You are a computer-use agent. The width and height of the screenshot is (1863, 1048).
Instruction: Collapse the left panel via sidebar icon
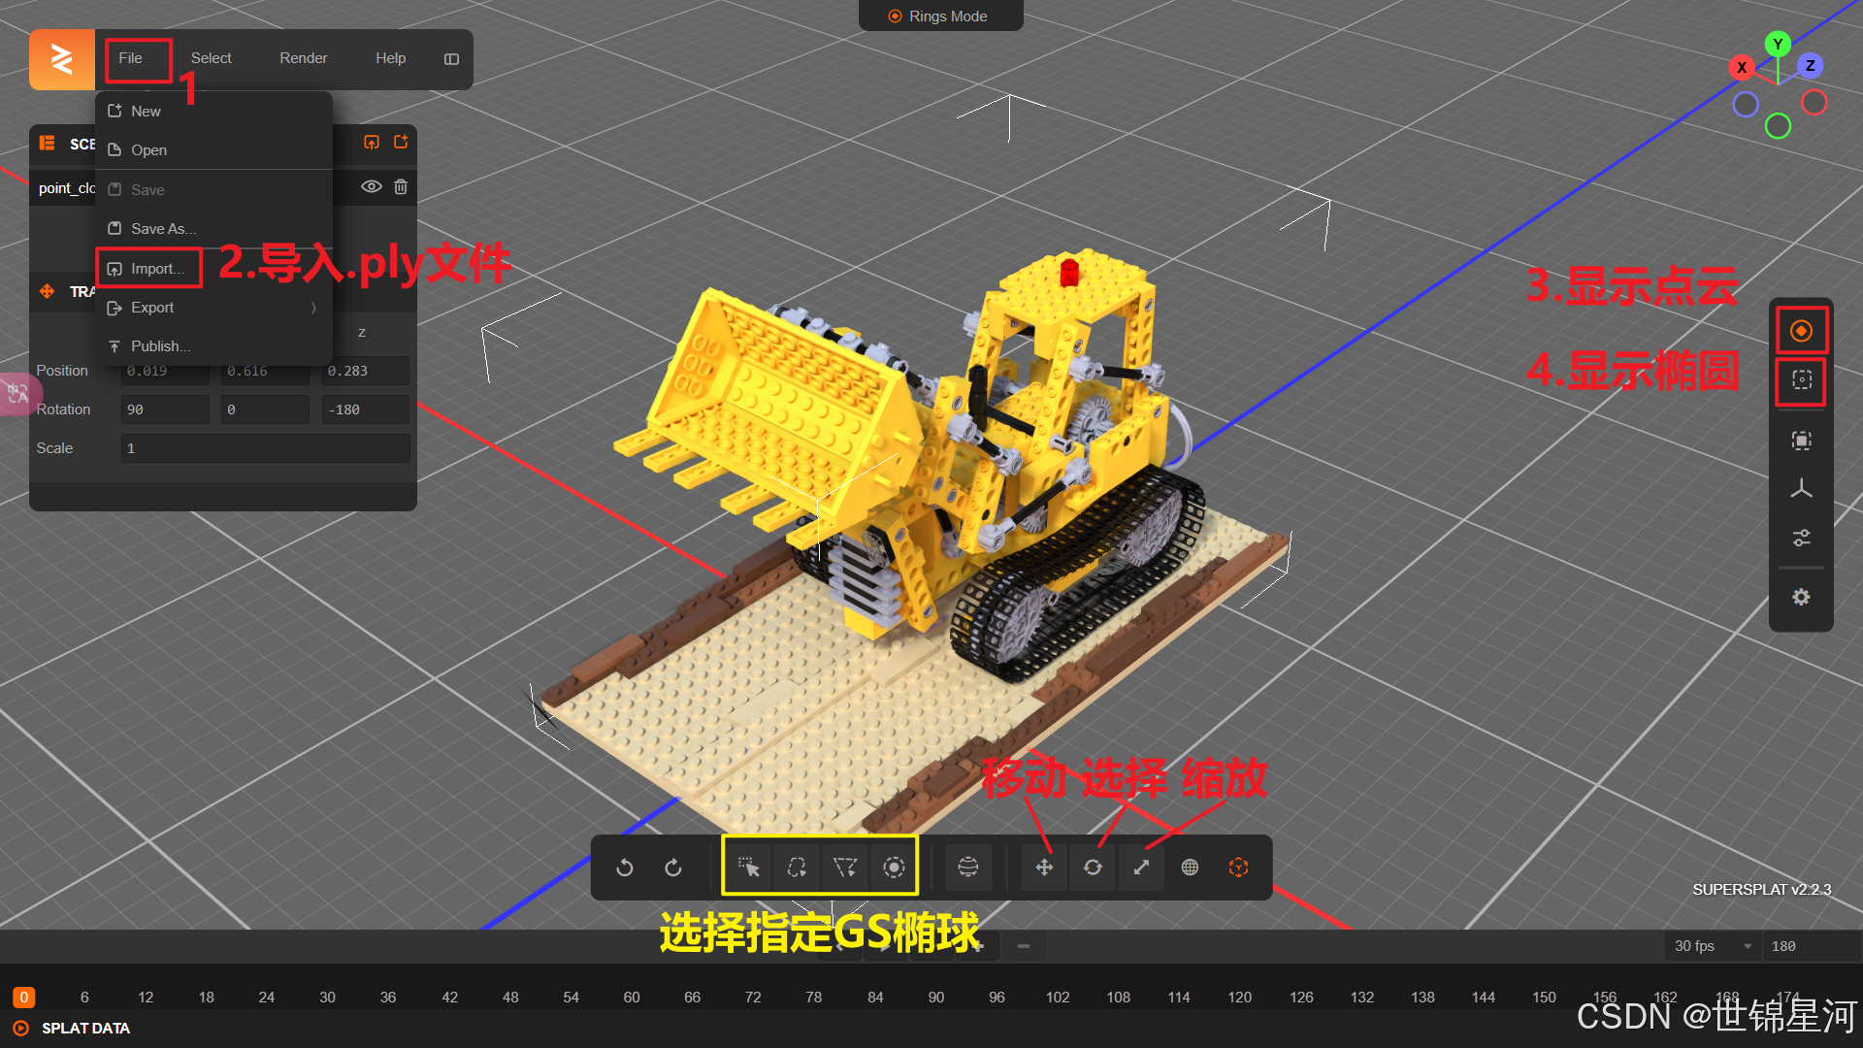[451, 59]
